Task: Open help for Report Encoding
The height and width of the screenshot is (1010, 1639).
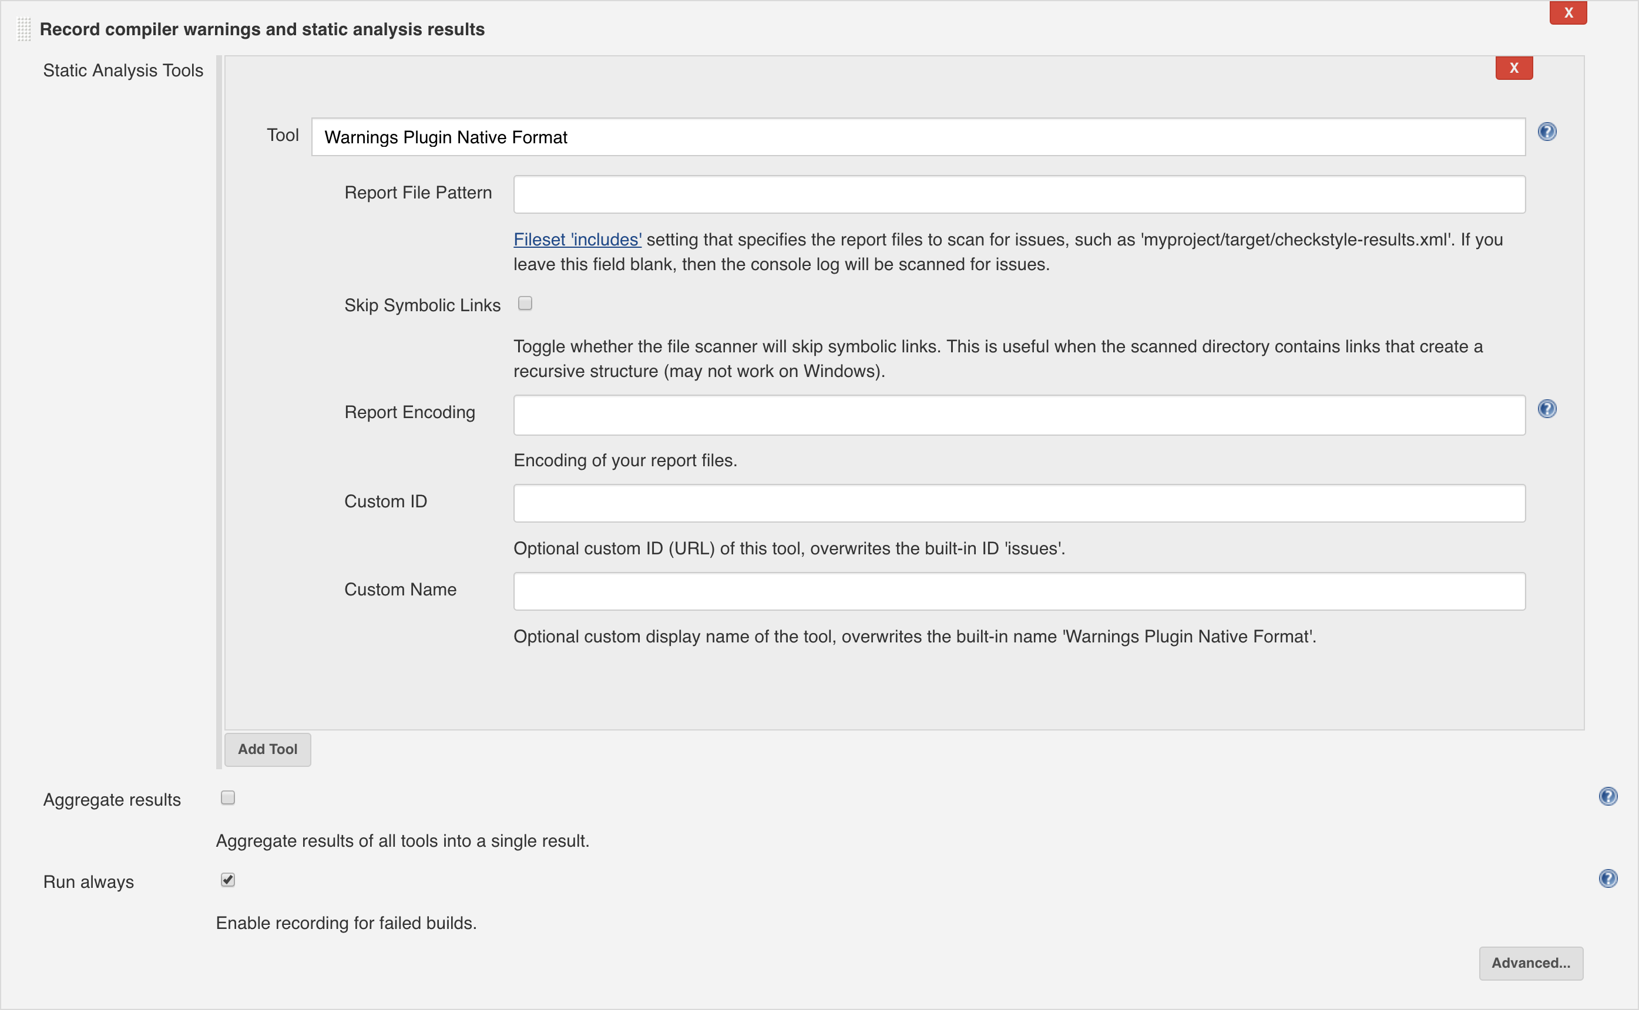Action: 1547,409
